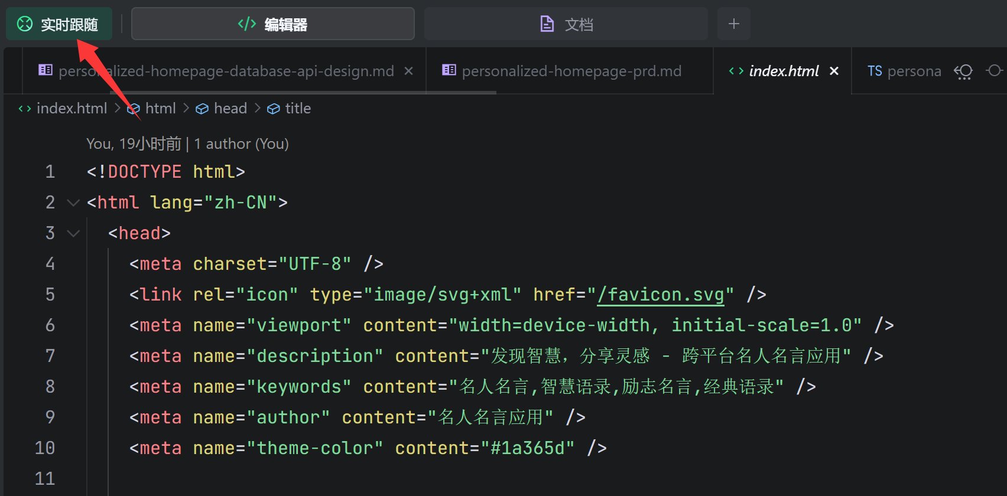The height and width of the screenshot is (496, 1007).
Task: Click the git commit circle icon at far right
Action: pyautogui.click(x=995, y=71)
